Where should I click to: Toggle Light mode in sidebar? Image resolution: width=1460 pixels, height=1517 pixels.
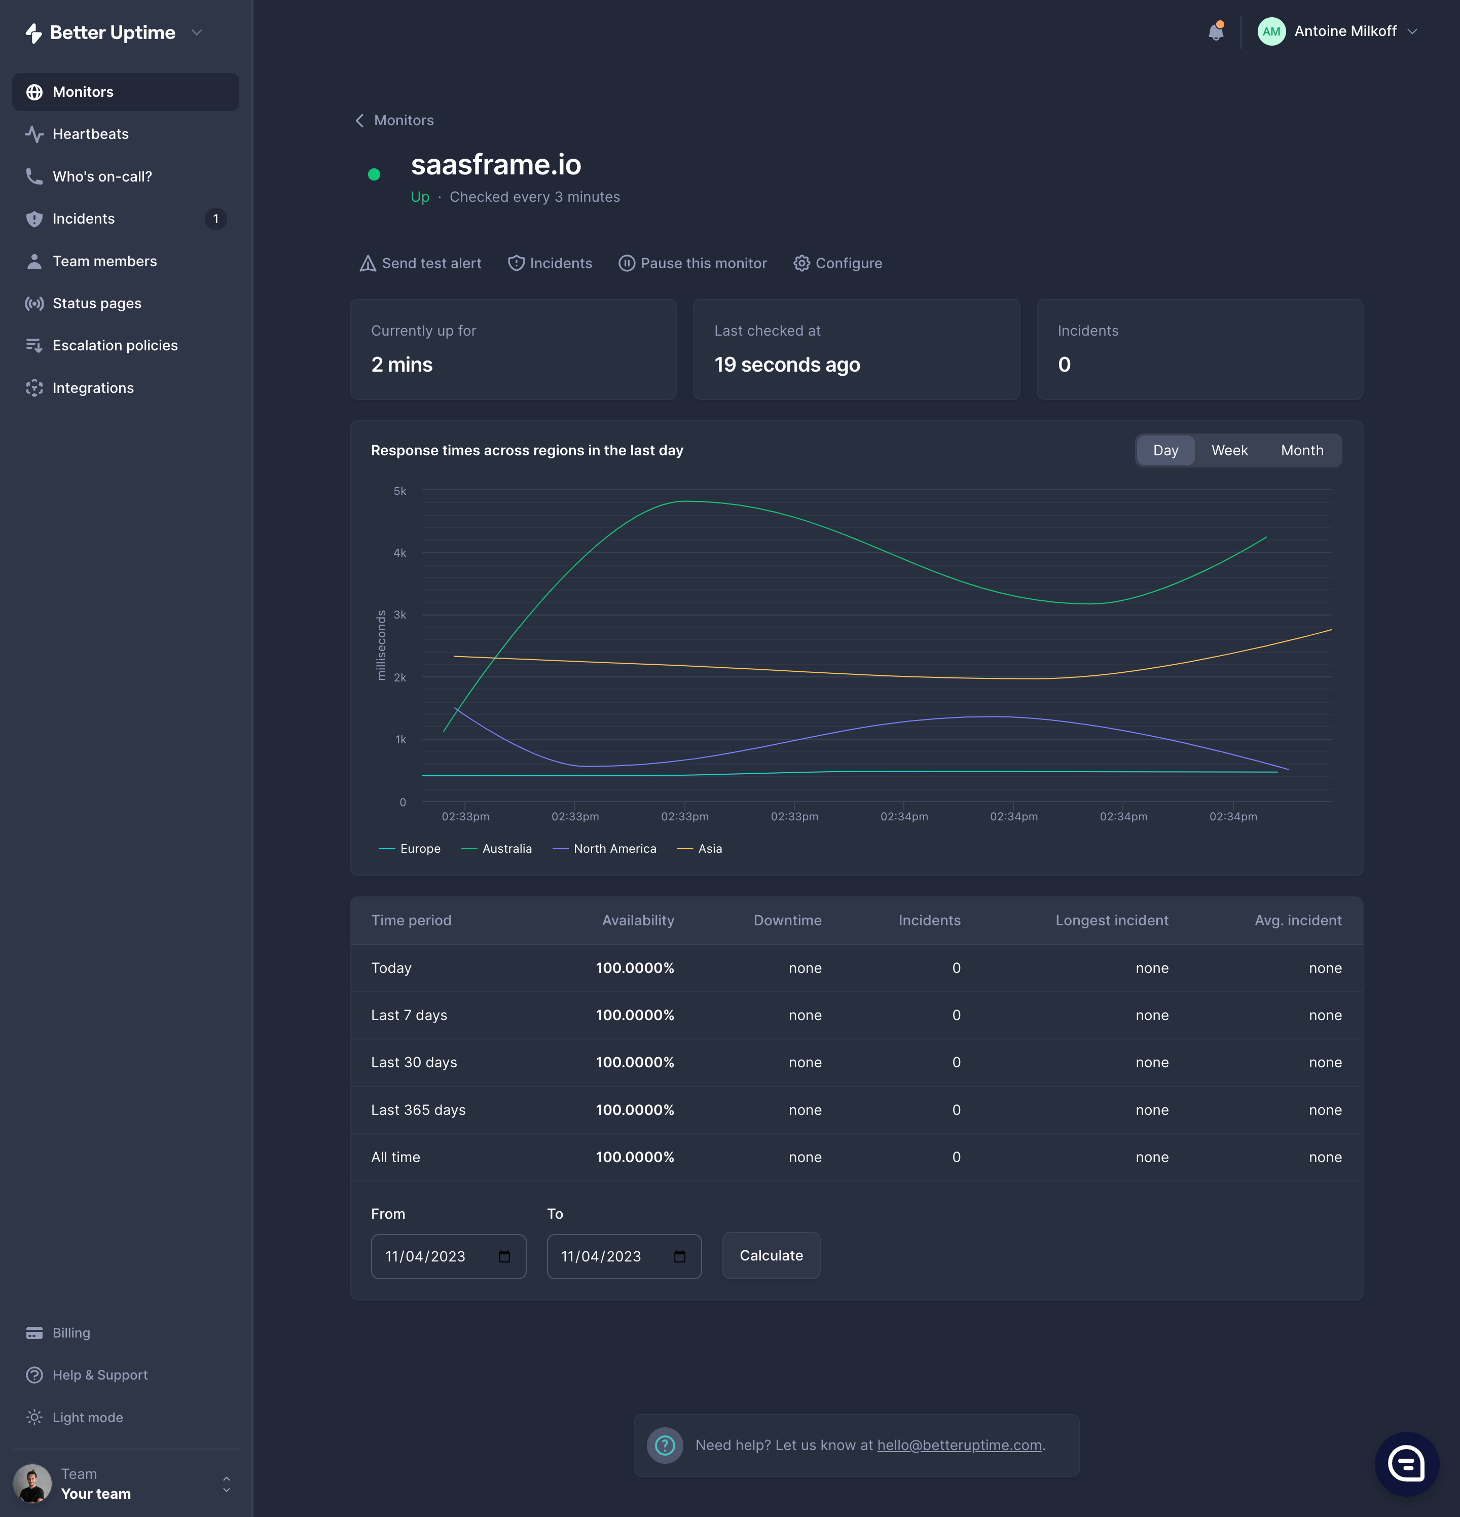(87, 1417)
